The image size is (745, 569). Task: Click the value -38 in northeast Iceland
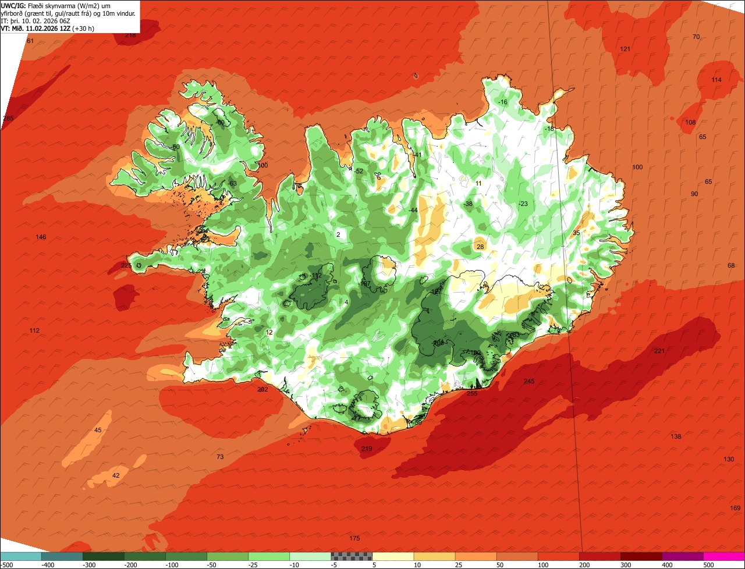pos(468,204)
